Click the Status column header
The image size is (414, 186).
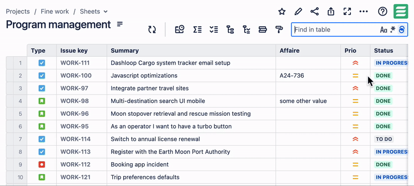point(389,51)
